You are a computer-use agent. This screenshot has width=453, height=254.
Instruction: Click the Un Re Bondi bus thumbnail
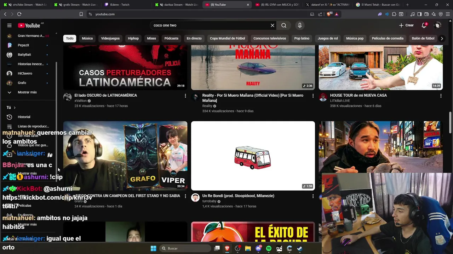pos(253,156)
